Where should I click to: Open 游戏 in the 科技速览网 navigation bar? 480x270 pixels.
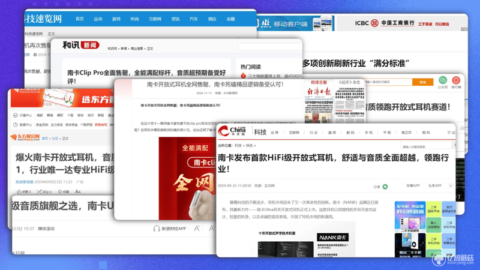point(116,19)
